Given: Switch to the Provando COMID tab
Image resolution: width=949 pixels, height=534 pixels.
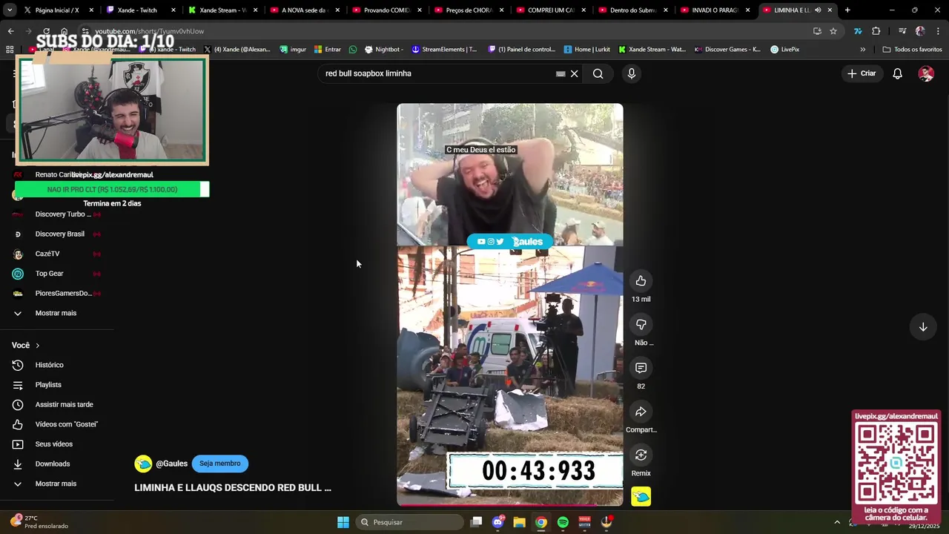Looking at the screenshot, I should click(386, 10).
